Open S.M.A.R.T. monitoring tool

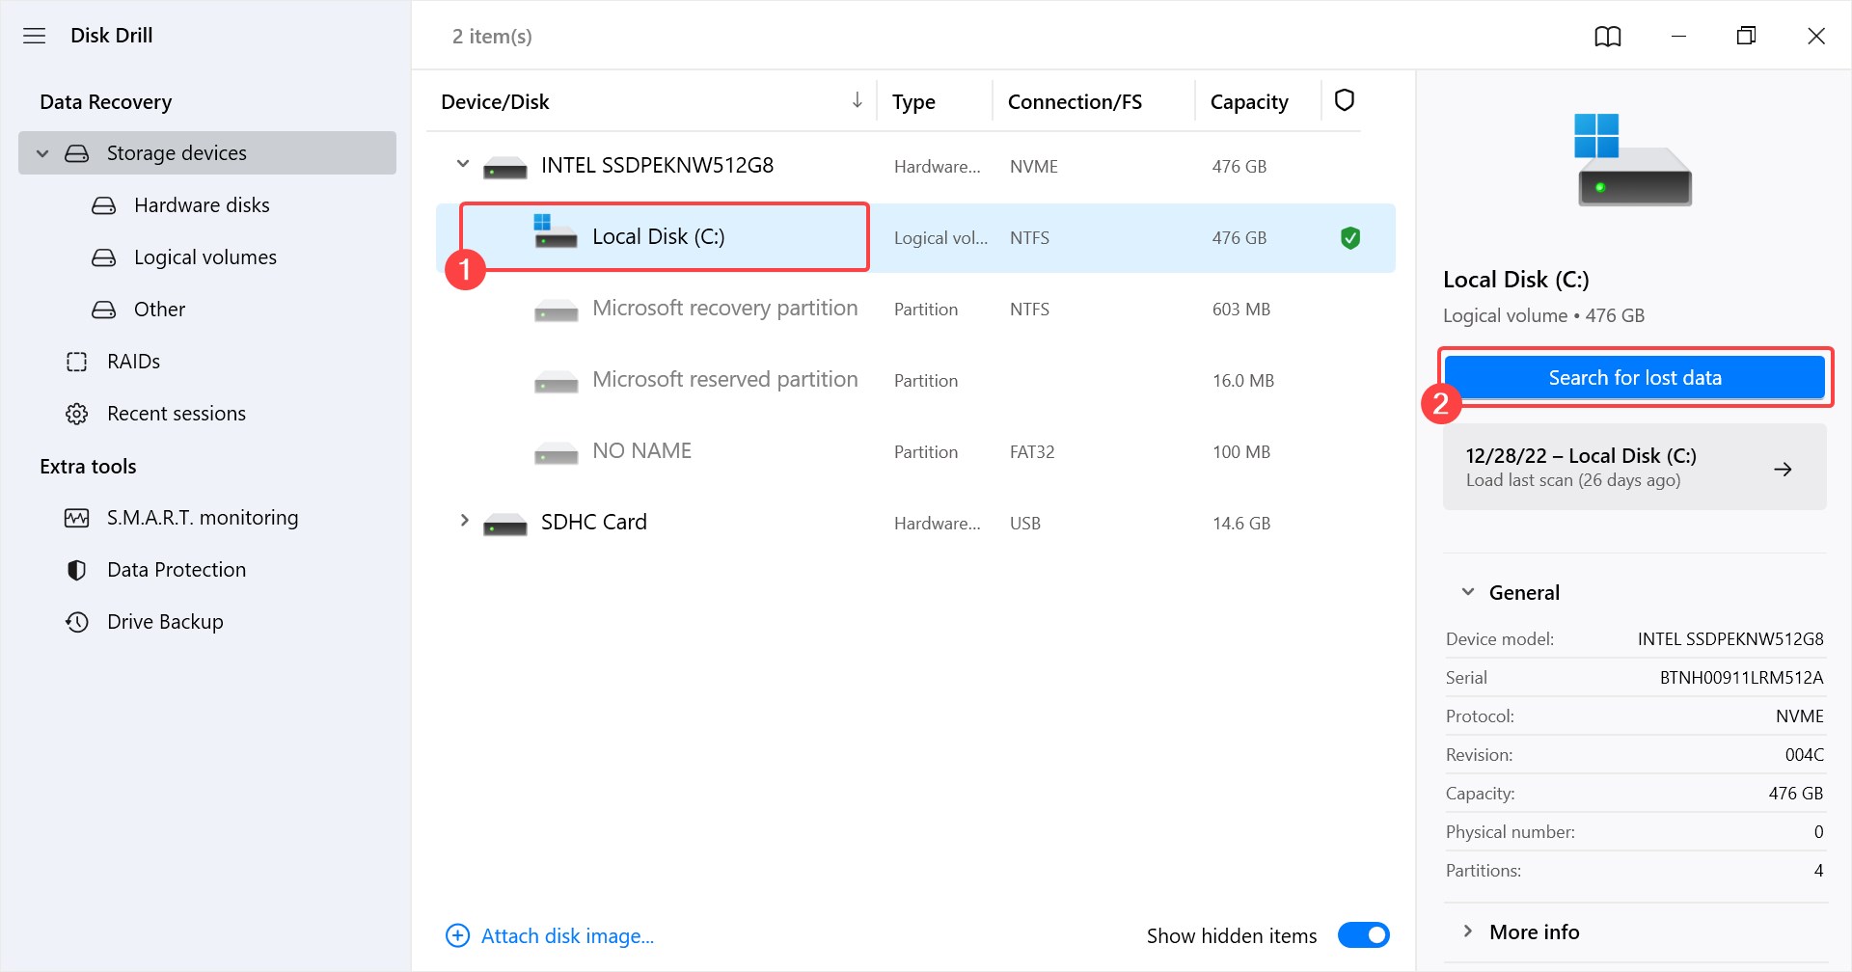pyautogui.click(x=203, y=518)
